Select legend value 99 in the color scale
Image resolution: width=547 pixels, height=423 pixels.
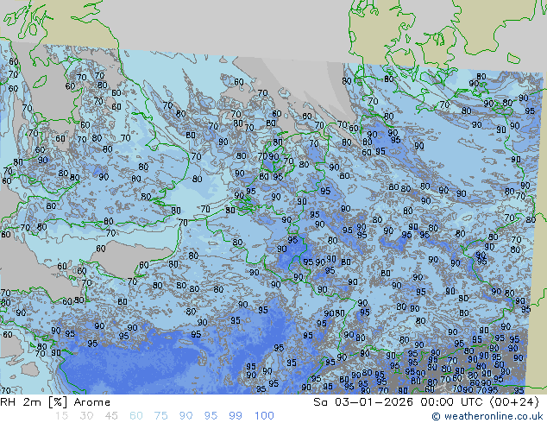pyautogui.click(x=236, y=416)
